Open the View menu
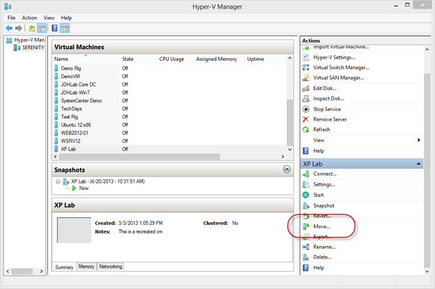The width and height of the screenshot is (435, 289). (x=49, y=17)
